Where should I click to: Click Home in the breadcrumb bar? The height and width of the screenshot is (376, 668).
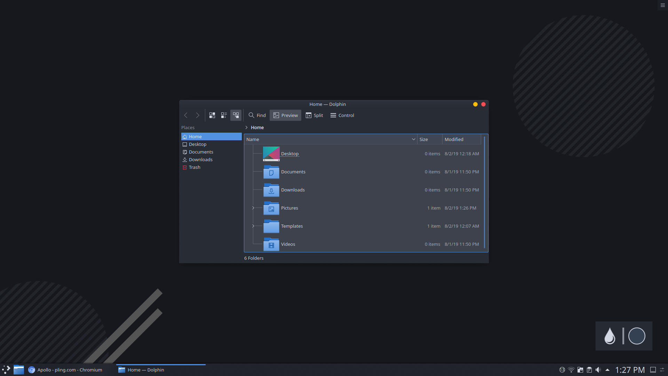coord(257,128)
